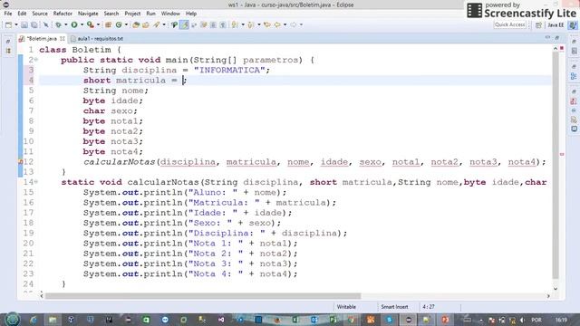Click cursor position 4 : 27 in status bar
Viewport: 580px width, 326px height.
pos(429,307)
